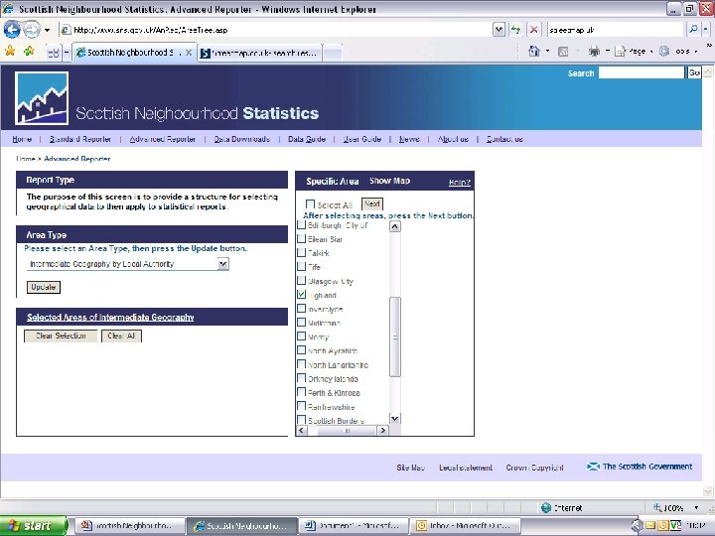Open the address bar history dropdown
The height and width of the screenshot is (536, 715).
(499, 30)
